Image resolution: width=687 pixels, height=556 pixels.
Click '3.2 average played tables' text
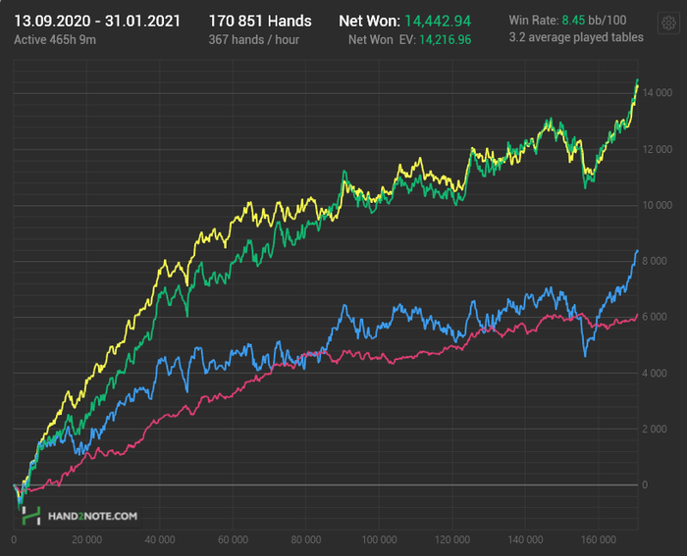pyautogui.click(x=576, y=37)
